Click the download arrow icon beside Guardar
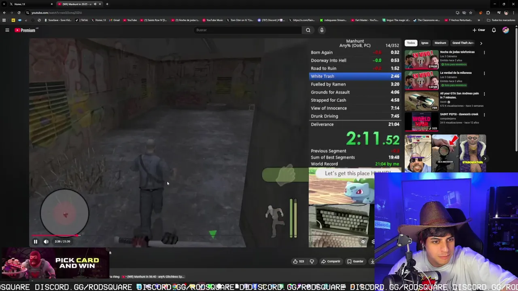Screen dimensions: 518x291 point(372,261)
